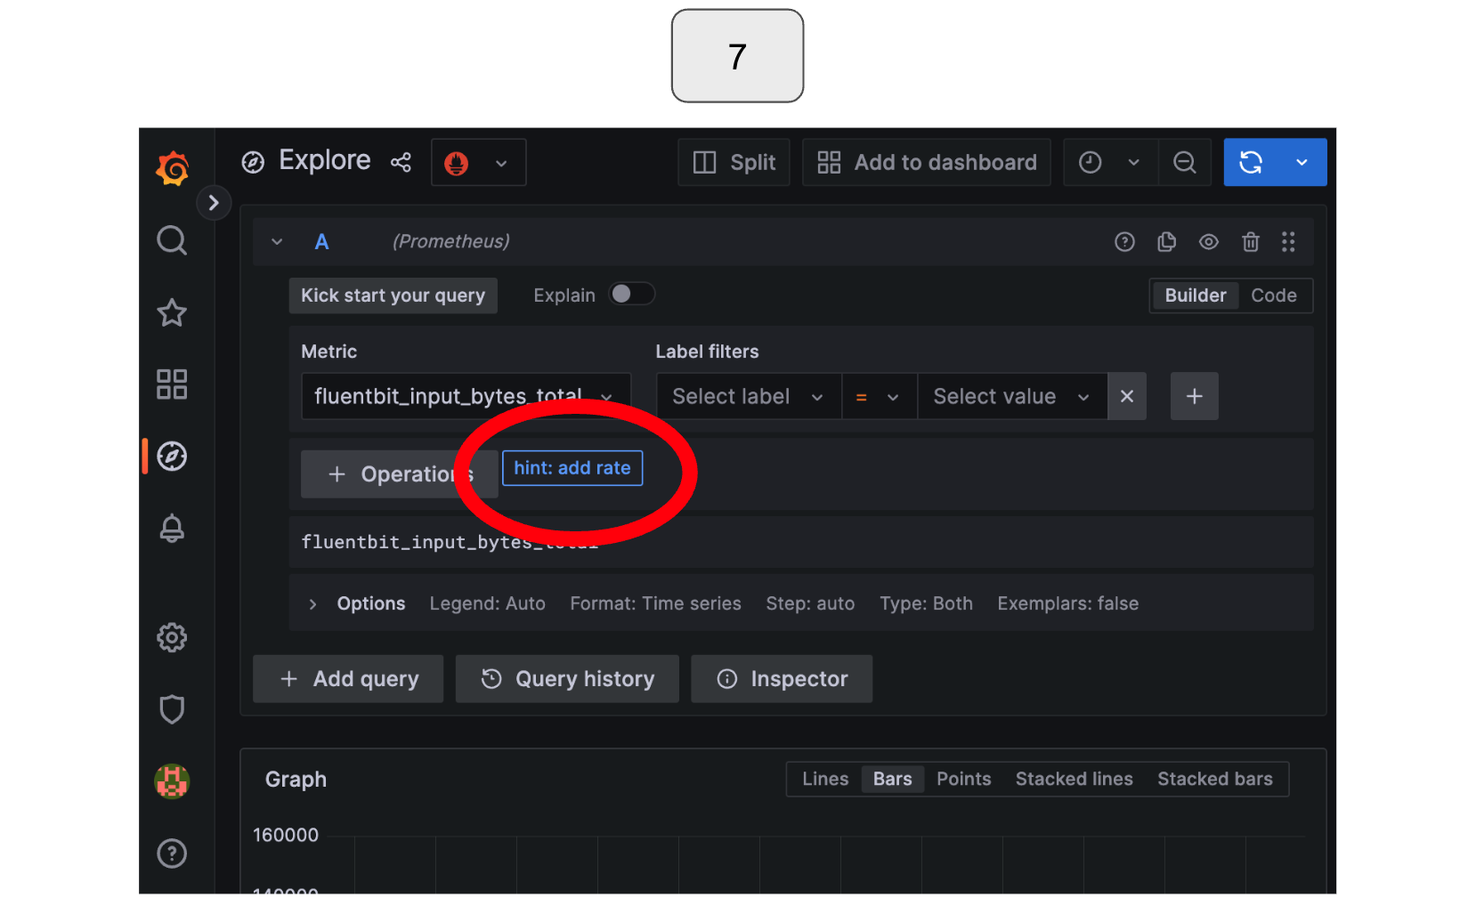Viewport: 1476px width, 922px height.
Task: Open Starred dashboards star icon
Action: (x=172, y=312)
